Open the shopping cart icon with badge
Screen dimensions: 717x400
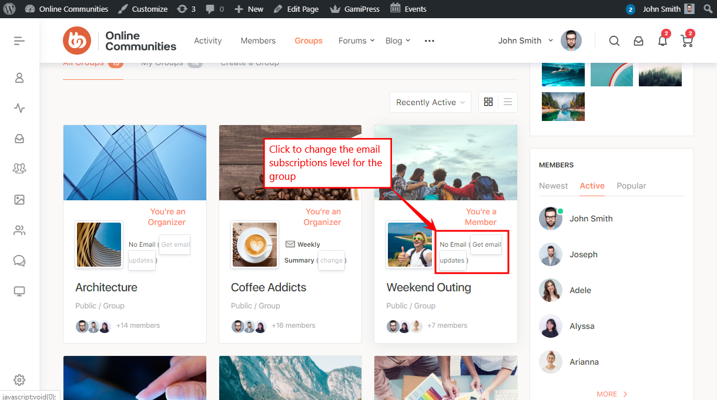pos(686,41)
